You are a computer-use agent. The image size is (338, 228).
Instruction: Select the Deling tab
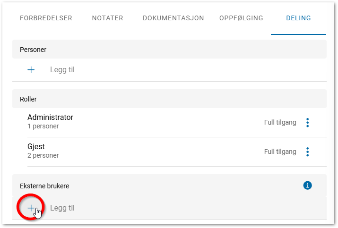pos(298,18)
